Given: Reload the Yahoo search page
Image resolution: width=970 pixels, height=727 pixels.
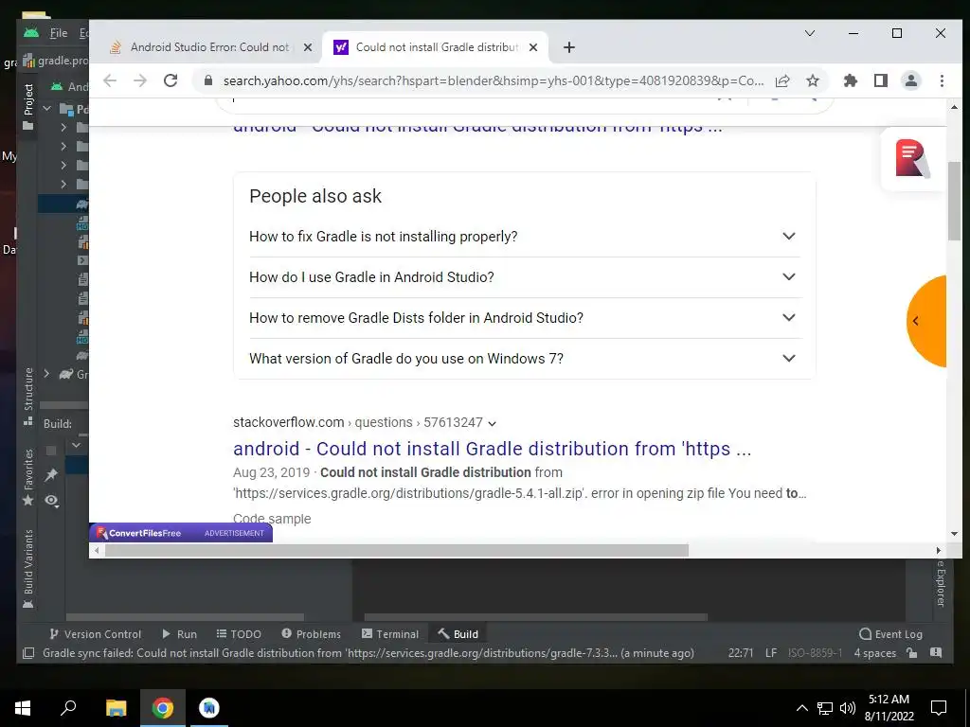Looking at the screenshot, I should (171, 80).
